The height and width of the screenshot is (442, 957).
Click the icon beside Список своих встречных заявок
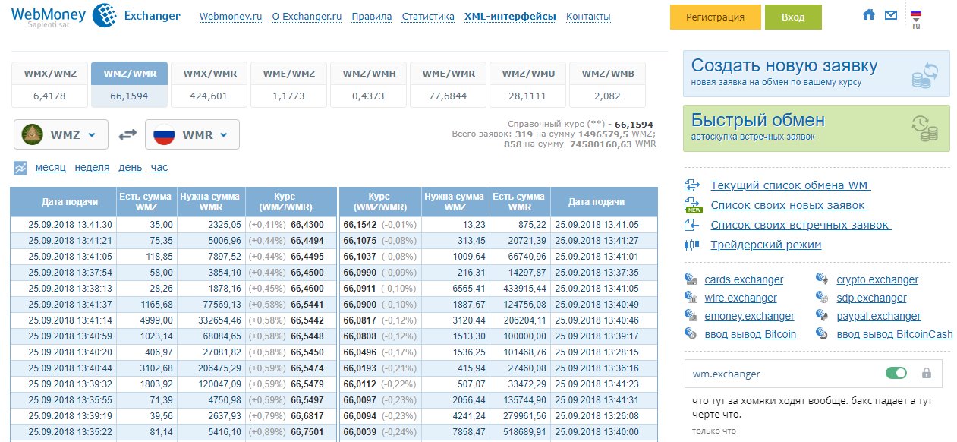click(691, 225)
